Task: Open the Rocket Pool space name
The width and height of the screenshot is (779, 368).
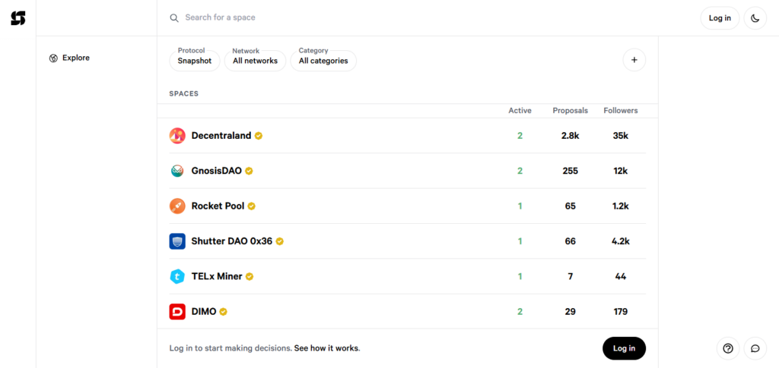Action: 218,206
